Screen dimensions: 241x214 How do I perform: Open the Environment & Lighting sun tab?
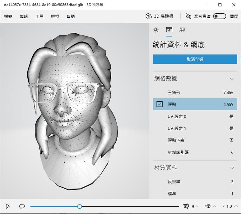coord(156,30)
